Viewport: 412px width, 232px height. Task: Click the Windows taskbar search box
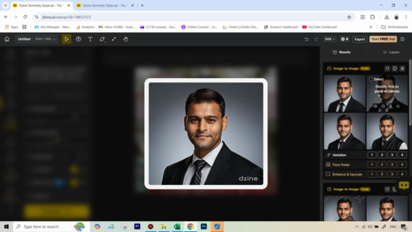pos(51,226)
